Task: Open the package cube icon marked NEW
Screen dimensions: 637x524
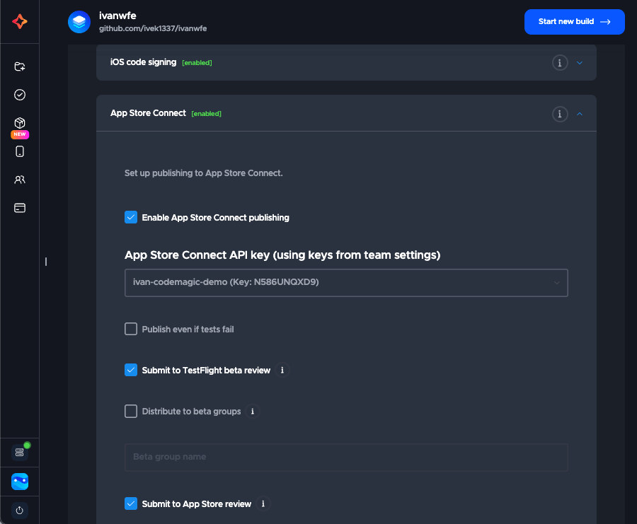Action: point(20,123)
